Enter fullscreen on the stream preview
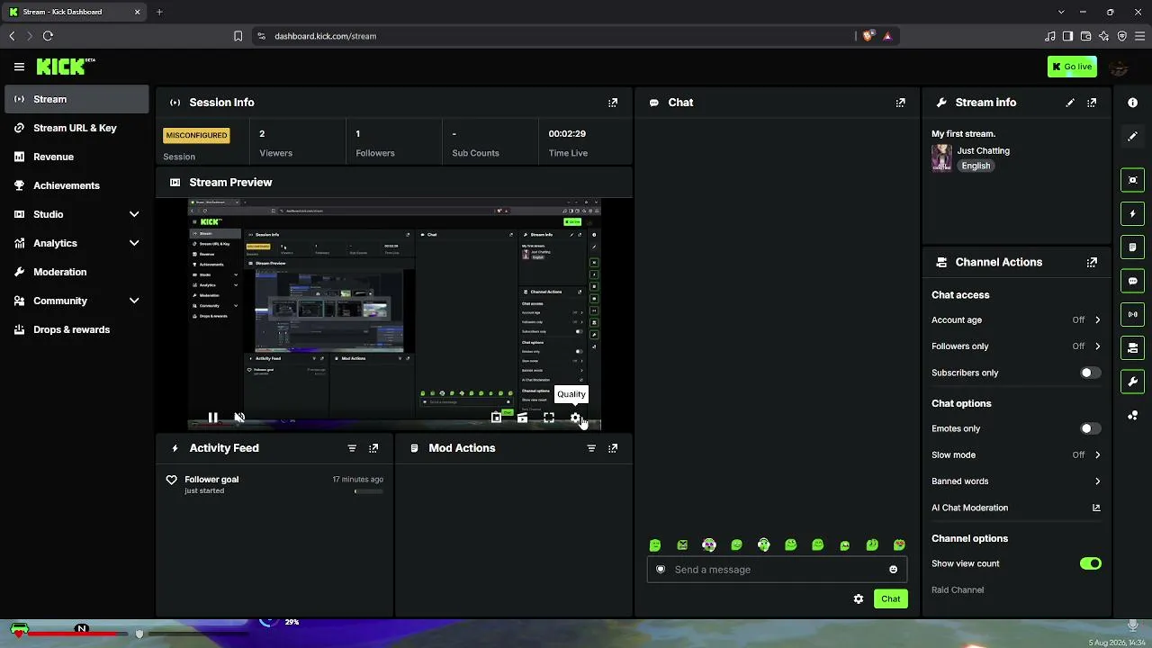Image resolution: width=1152 pixels, height=648 pixels. [x=549, y=418]
